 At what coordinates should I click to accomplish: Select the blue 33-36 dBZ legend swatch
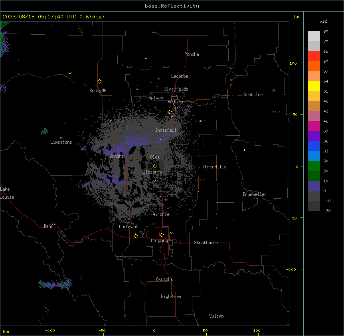click(x=314, y=146)
